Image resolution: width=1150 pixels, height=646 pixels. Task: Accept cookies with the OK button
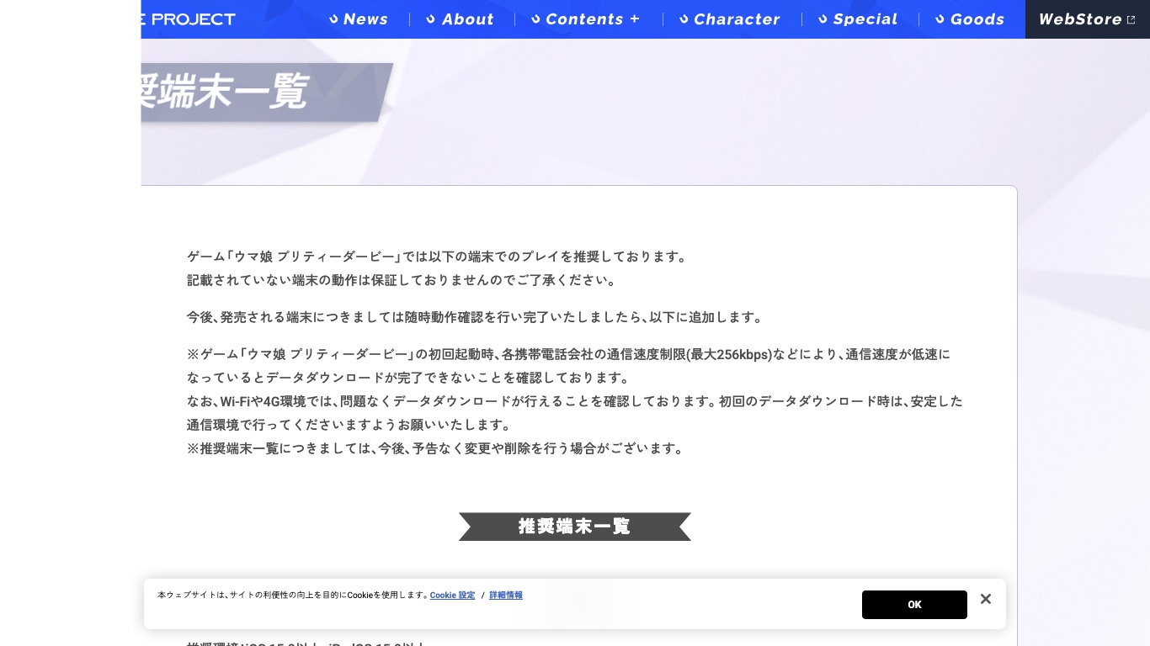tap(914, 605)
